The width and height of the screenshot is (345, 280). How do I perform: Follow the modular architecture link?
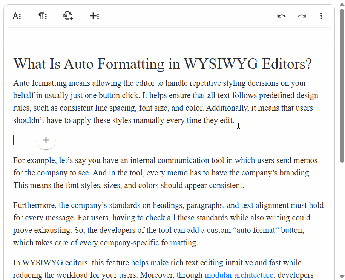239,275
